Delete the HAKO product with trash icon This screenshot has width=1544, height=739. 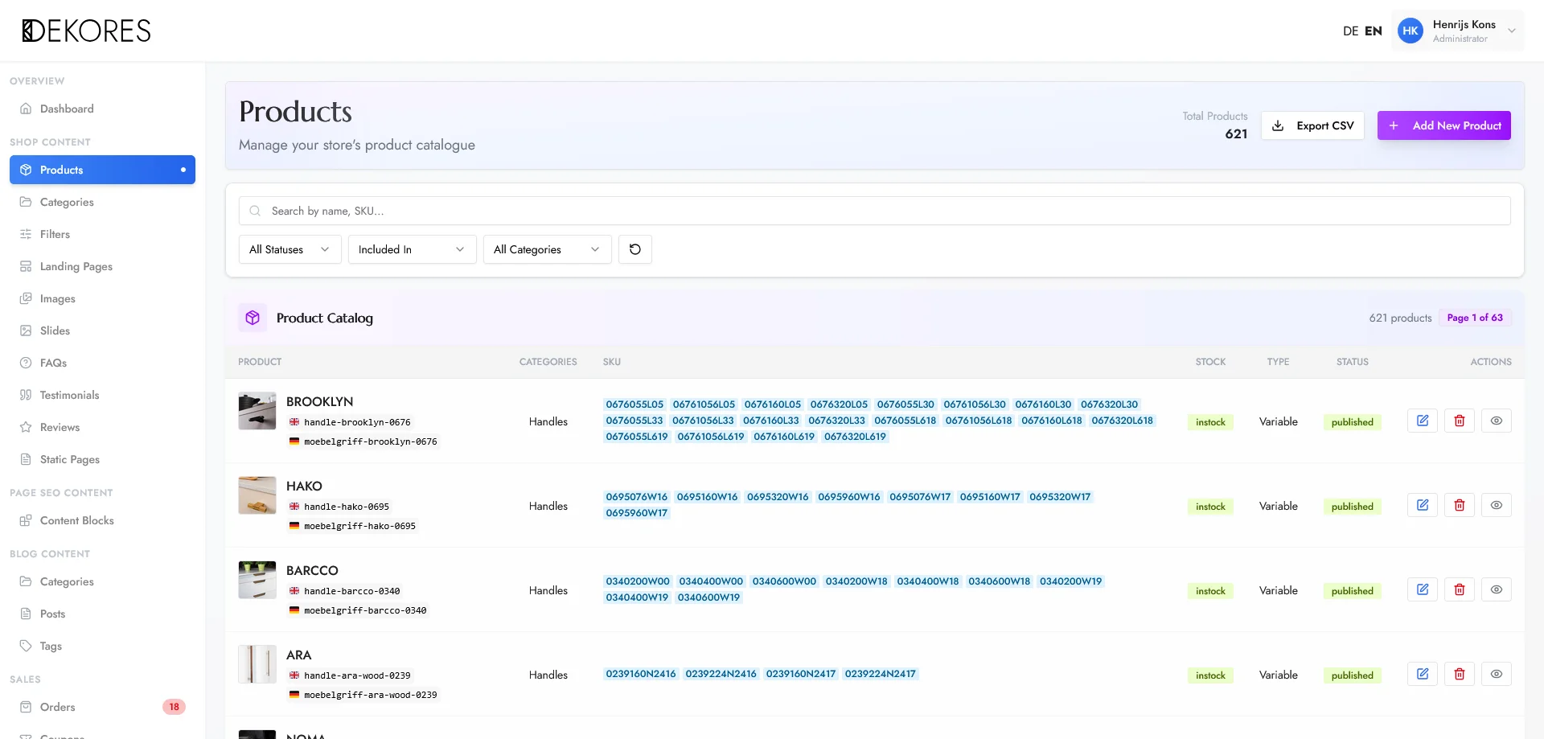[x=1459, y=505]
